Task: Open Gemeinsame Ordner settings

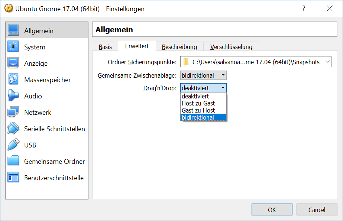Action: [47, 161]
